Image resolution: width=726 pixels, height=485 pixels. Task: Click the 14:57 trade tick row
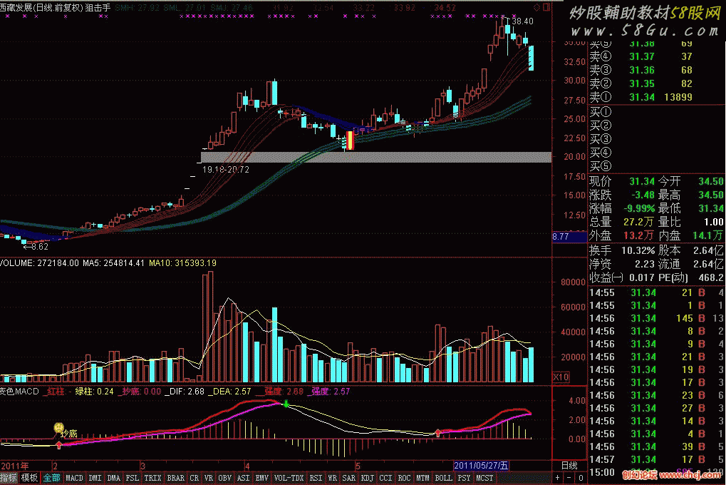(x=655, y=459)
